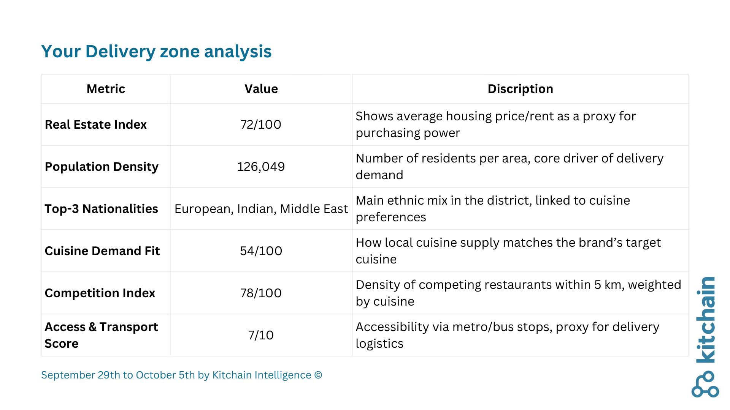Click the 7/10 value cell
The height and width of the screenshot is (410, 730).
click(261, 335)
